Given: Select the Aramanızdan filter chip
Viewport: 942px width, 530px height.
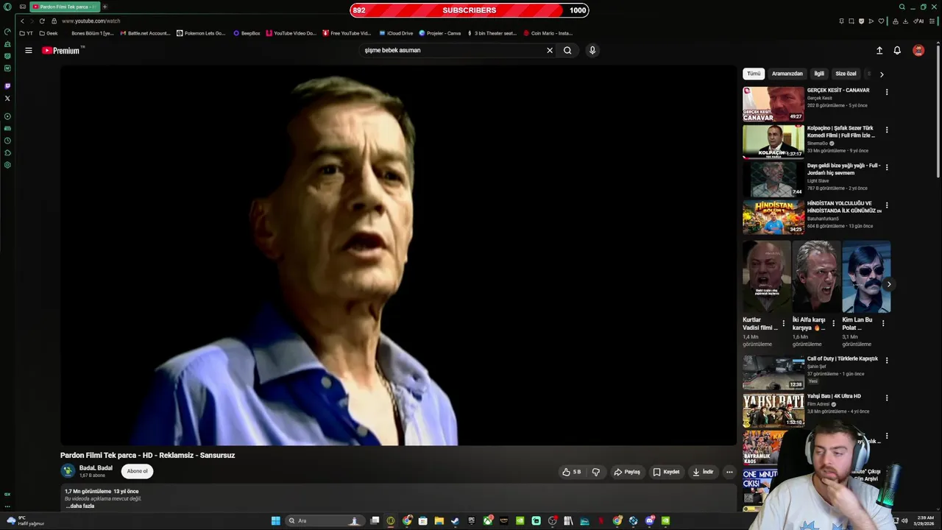Looking at the screenshot, I should [787, 74].
